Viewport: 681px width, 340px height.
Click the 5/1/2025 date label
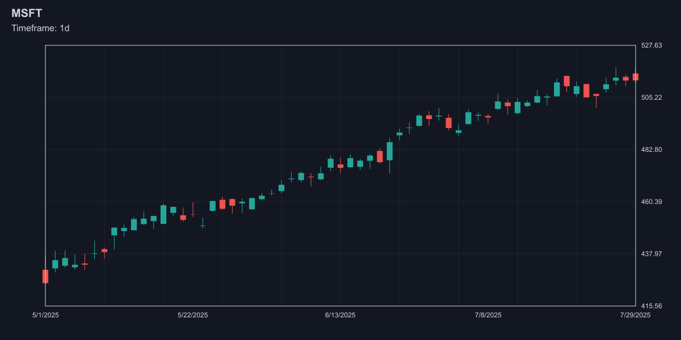click(x=45, y=315)
